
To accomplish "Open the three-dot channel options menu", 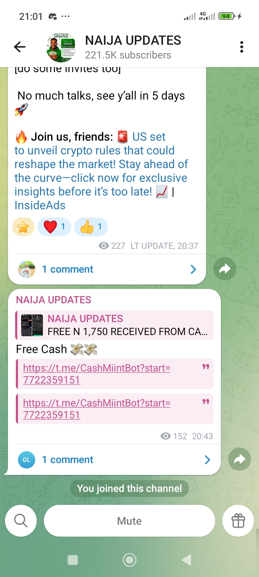I will pyautogui.click(x=242, y=47).
